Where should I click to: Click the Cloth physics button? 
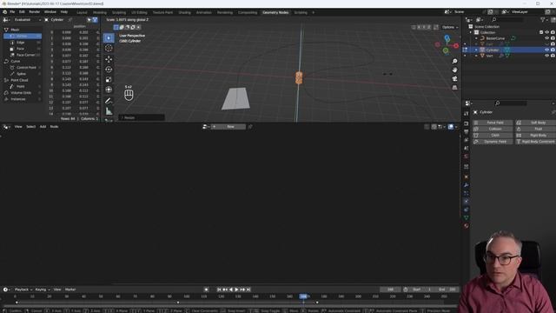click(x=493, y=136)
